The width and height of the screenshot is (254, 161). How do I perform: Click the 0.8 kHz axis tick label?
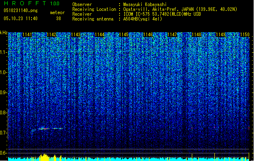[3, 113]
